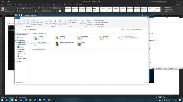Click Word save icon in title bar
This screenshot has width=183, height=102.
(x=3, y=2)
